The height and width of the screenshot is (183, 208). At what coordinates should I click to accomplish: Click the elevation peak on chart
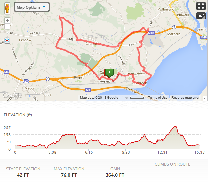pyautogui.click(x=176, y=126)
